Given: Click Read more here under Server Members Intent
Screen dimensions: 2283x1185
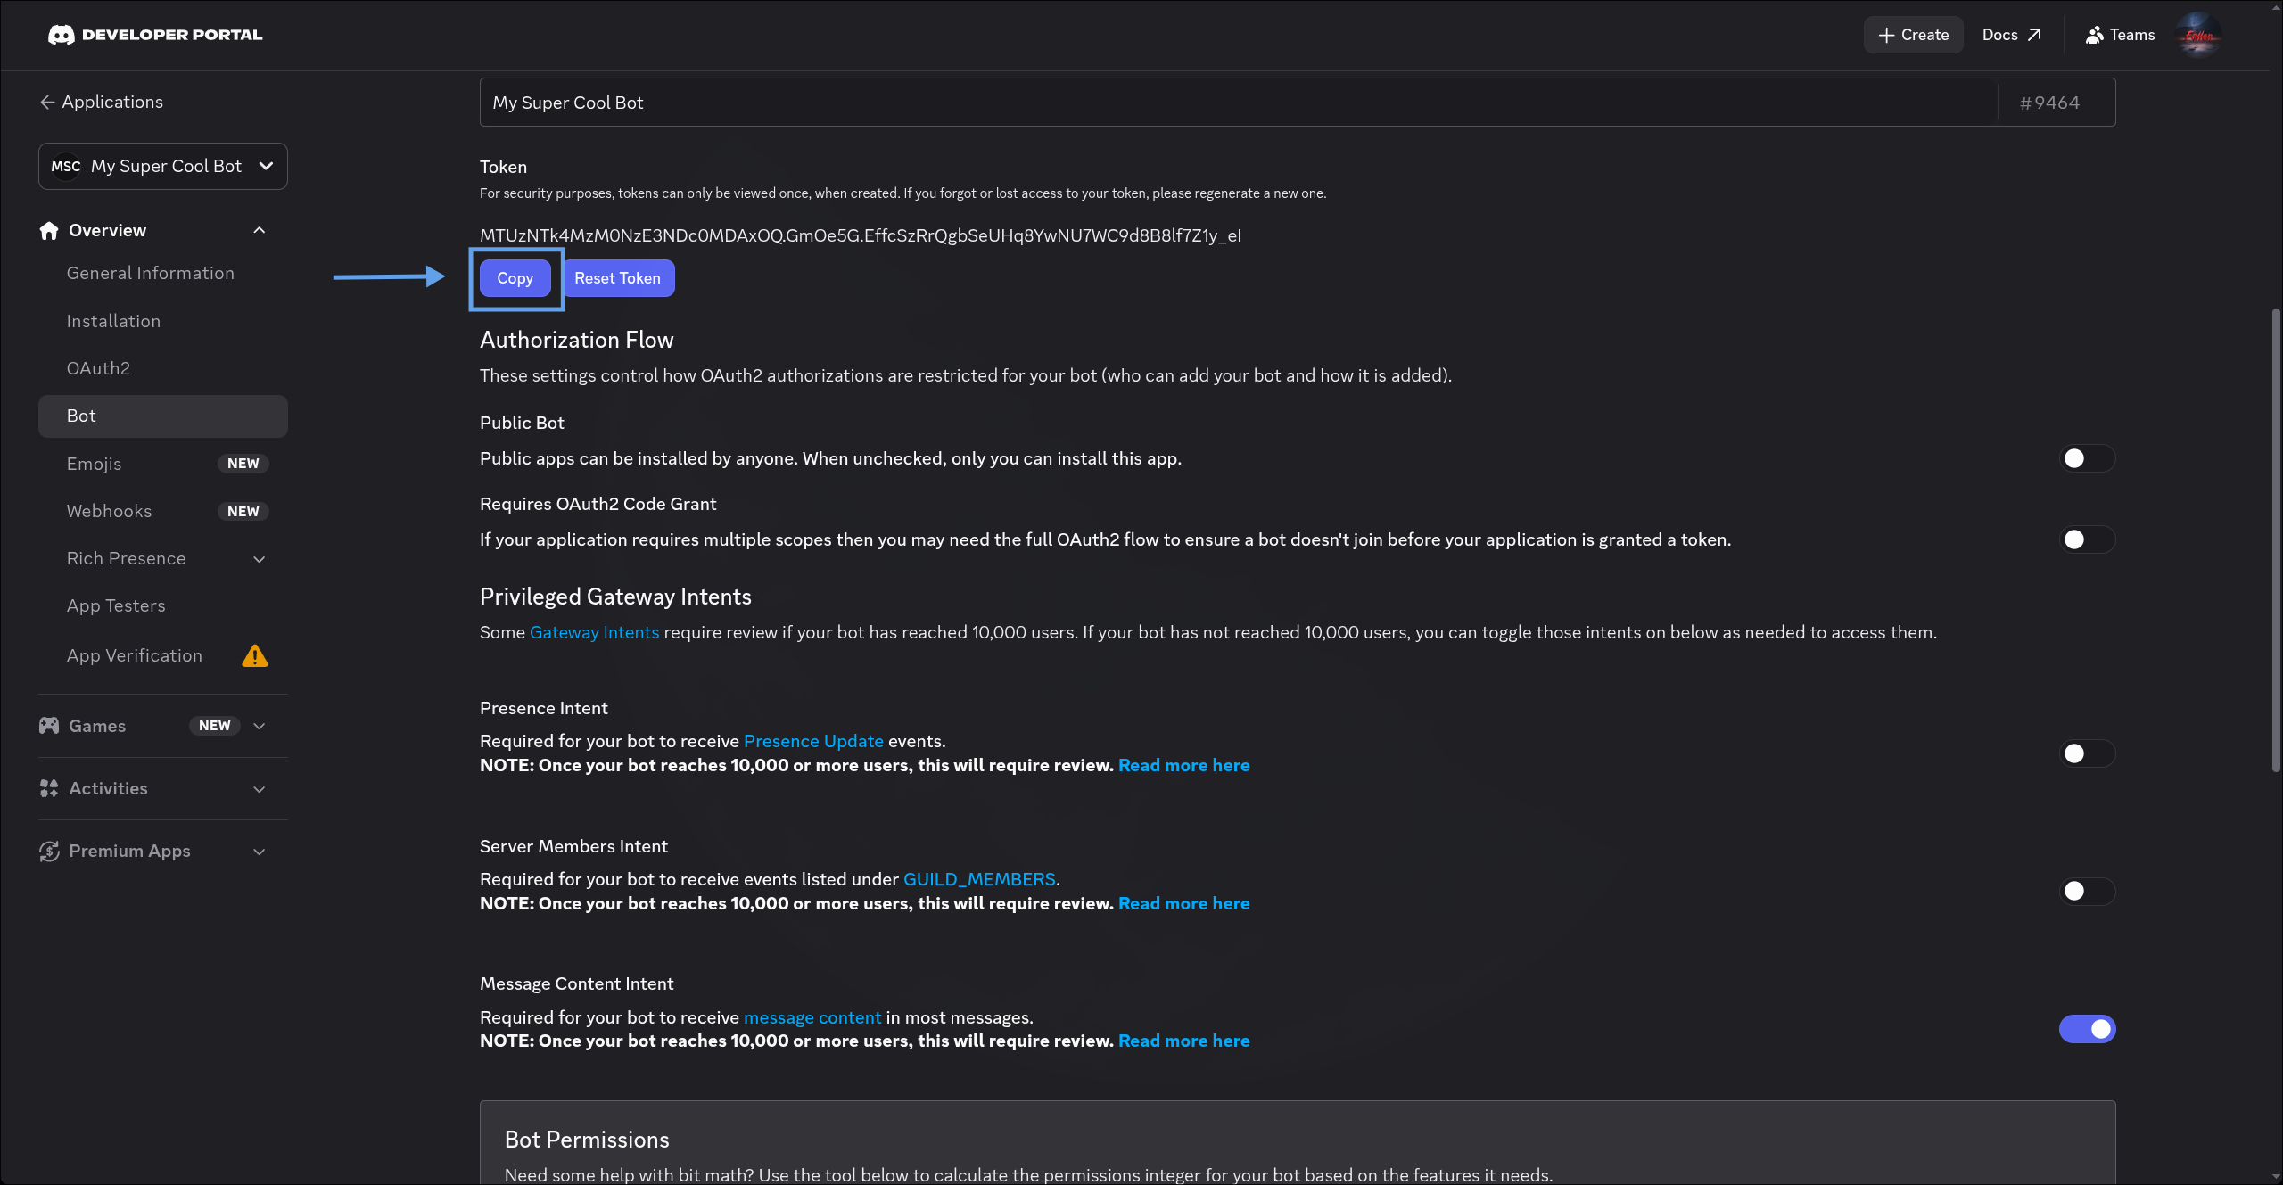Looking at the screenshot, I should [1184, 903].
